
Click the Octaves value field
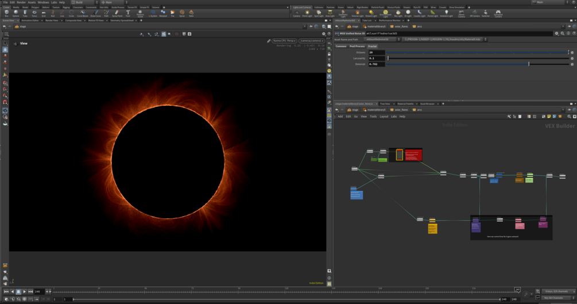376,52
